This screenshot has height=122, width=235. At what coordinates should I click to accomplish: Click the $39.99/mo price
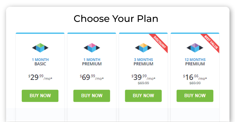(x=144, y=77)
